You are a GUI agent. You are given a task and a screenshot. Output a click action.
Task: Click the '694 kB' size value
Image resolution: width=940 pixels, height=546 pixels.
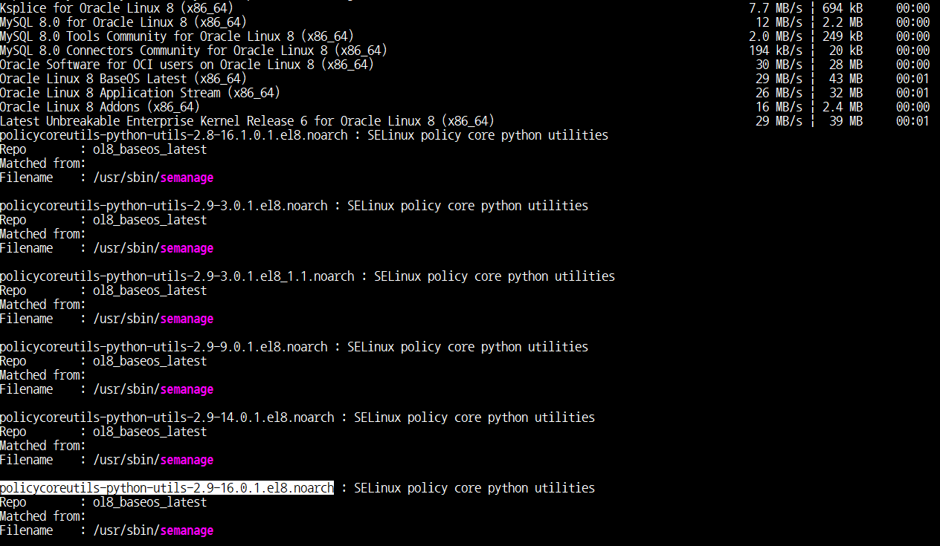click(x=843, y=8)
